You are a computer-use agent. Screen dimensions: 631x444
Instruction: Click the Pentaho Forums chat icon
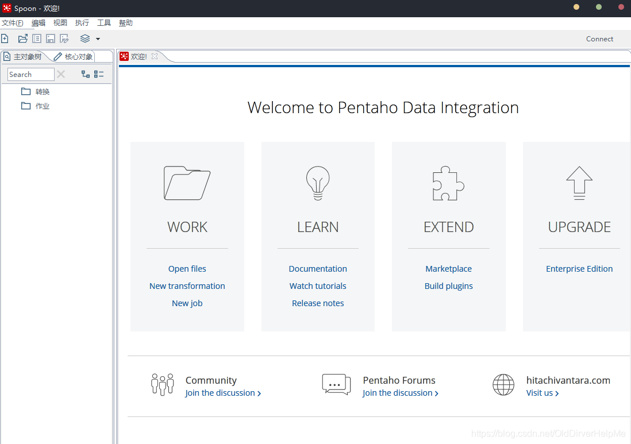(336, 384)
